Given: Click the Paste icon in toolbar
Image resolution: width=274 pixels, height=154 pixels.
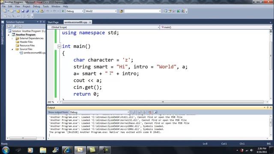Looking at the screenshot, I should 42,11.
